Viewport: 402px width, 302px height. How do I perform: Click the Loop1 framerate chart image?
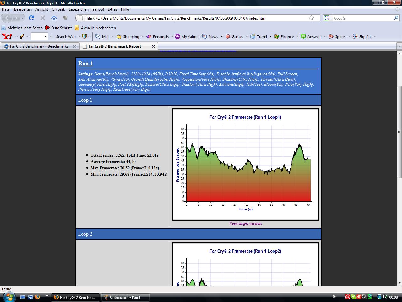click(x=246, y=164)
